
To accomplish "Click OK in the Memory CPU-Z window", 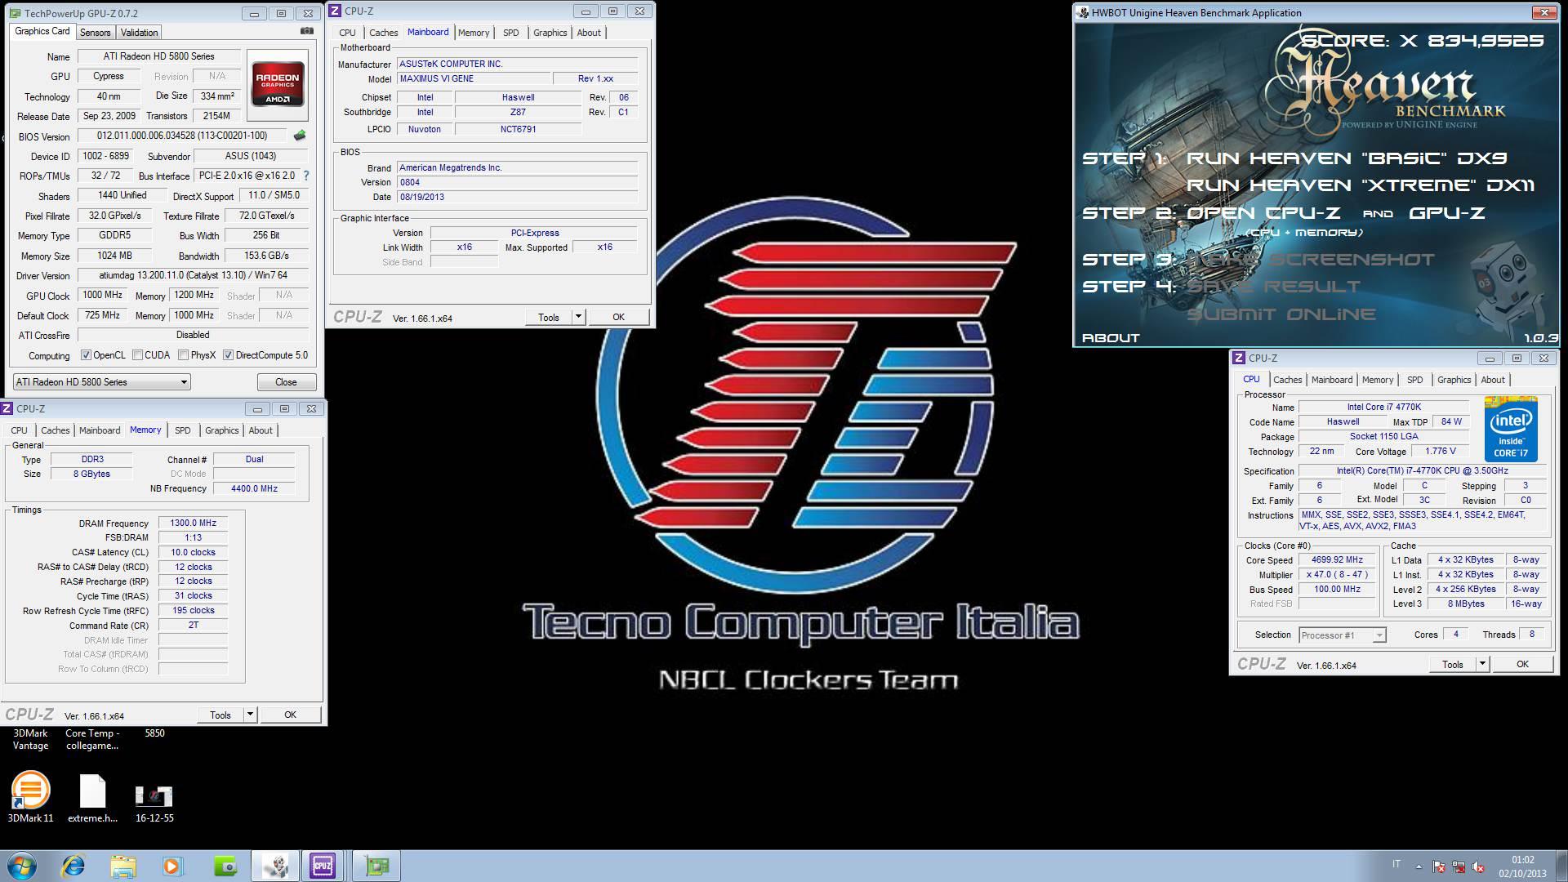I will pyautogui.click(x=290, y=715).
